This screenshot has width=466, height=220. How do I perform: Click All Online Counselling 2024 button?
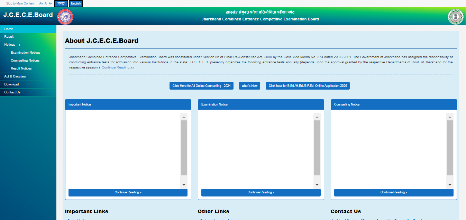201,86
